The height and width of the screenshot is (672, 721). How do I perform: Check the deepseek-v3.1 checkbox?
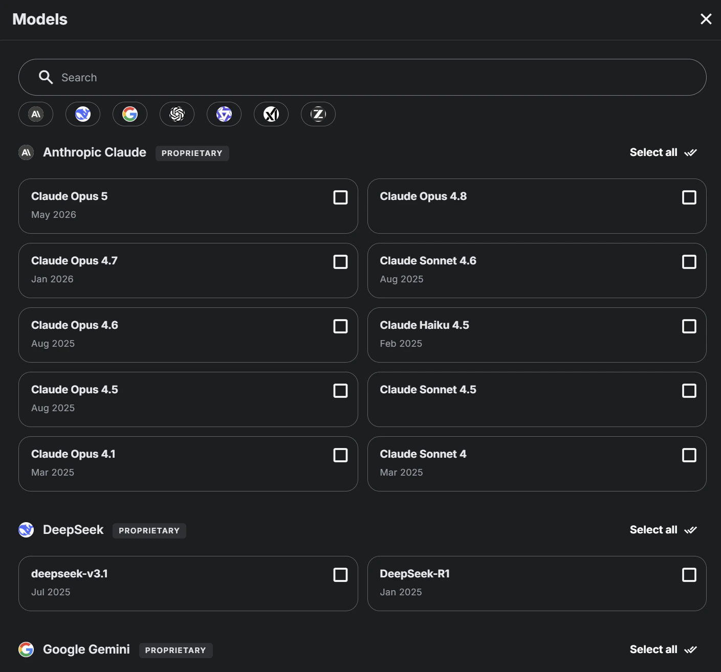[340, 575]
